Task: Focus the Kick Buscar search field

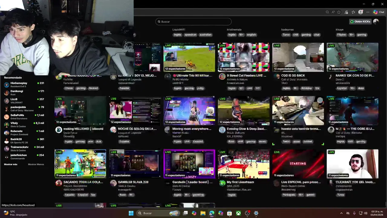Action: point(193,21)
